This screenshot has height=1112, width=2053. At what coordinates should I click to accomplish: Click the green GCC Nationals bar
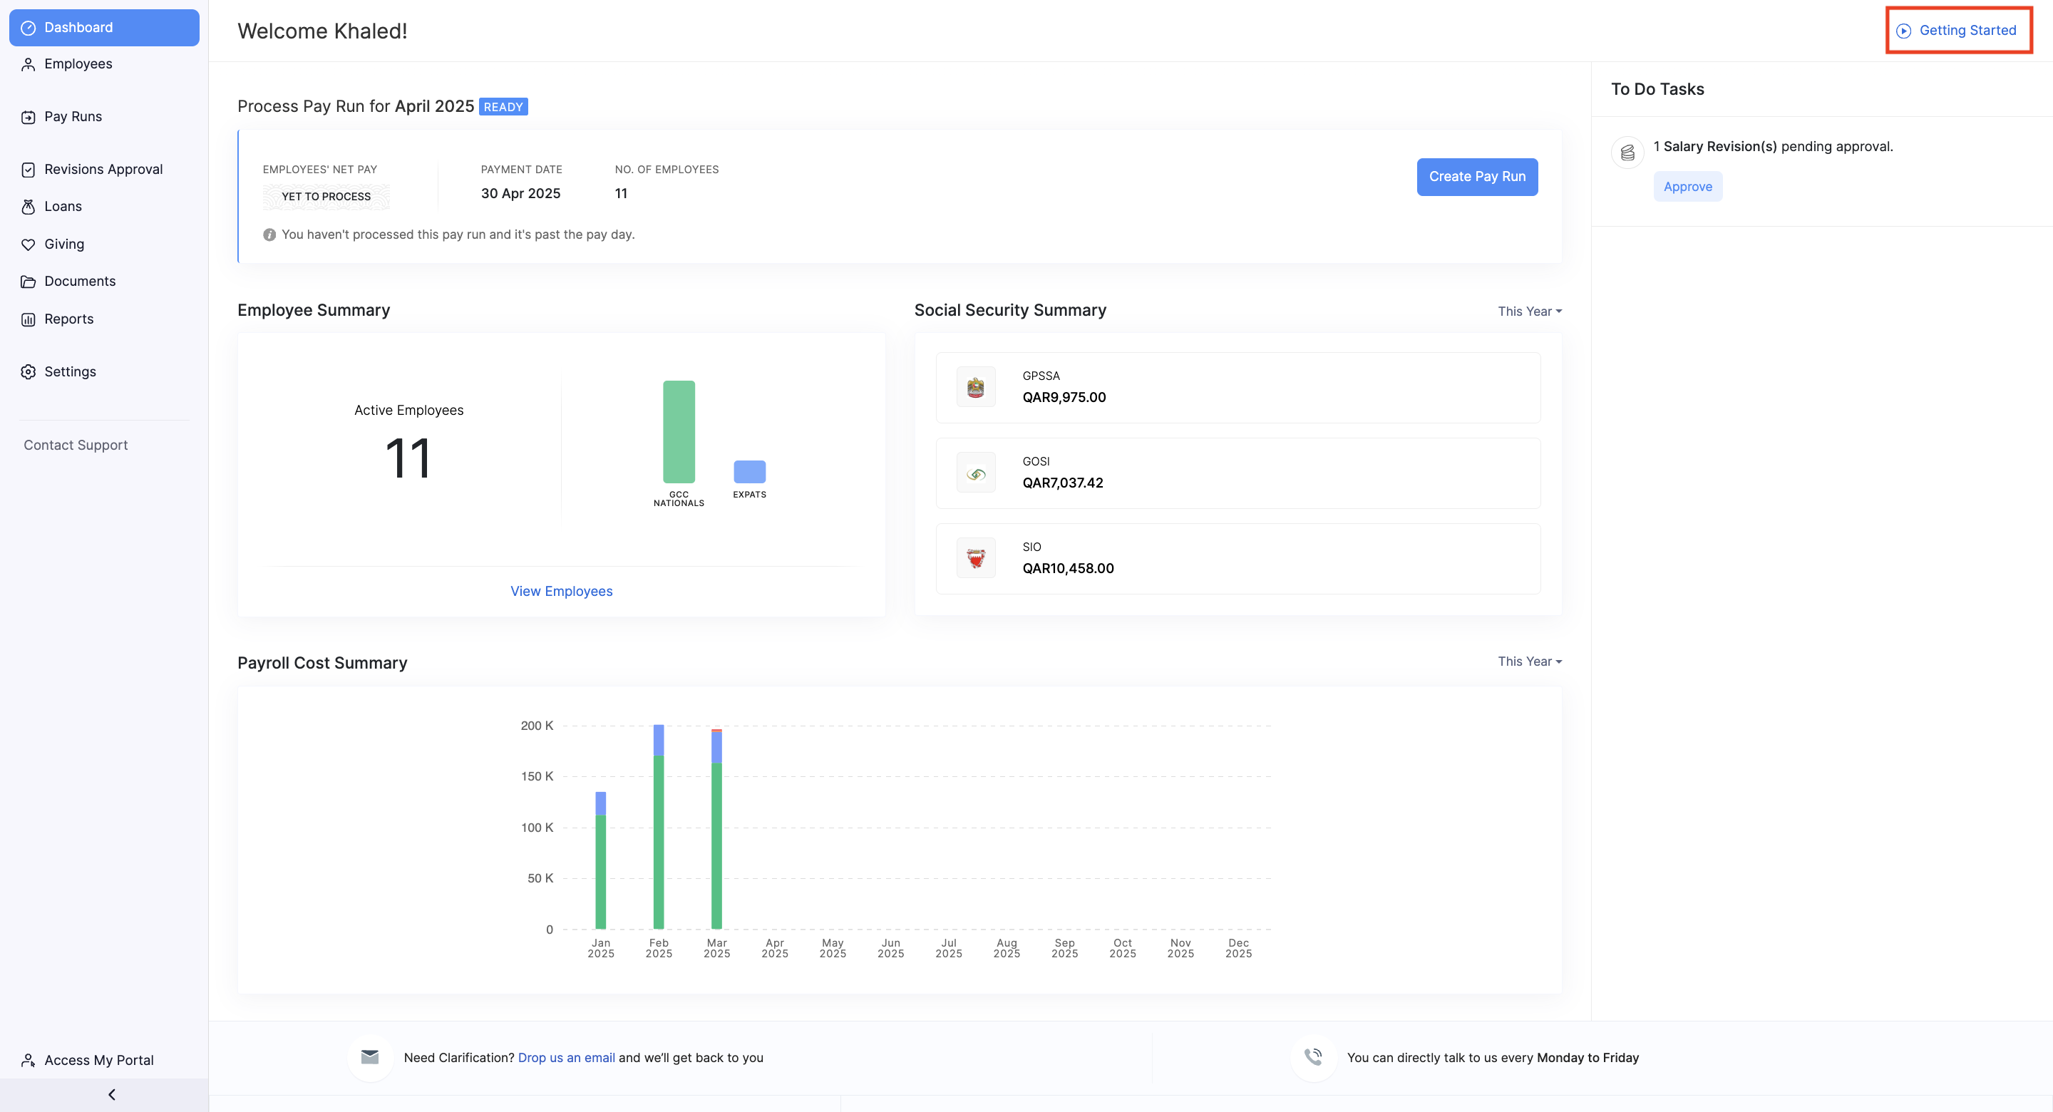tap(678, 431)
